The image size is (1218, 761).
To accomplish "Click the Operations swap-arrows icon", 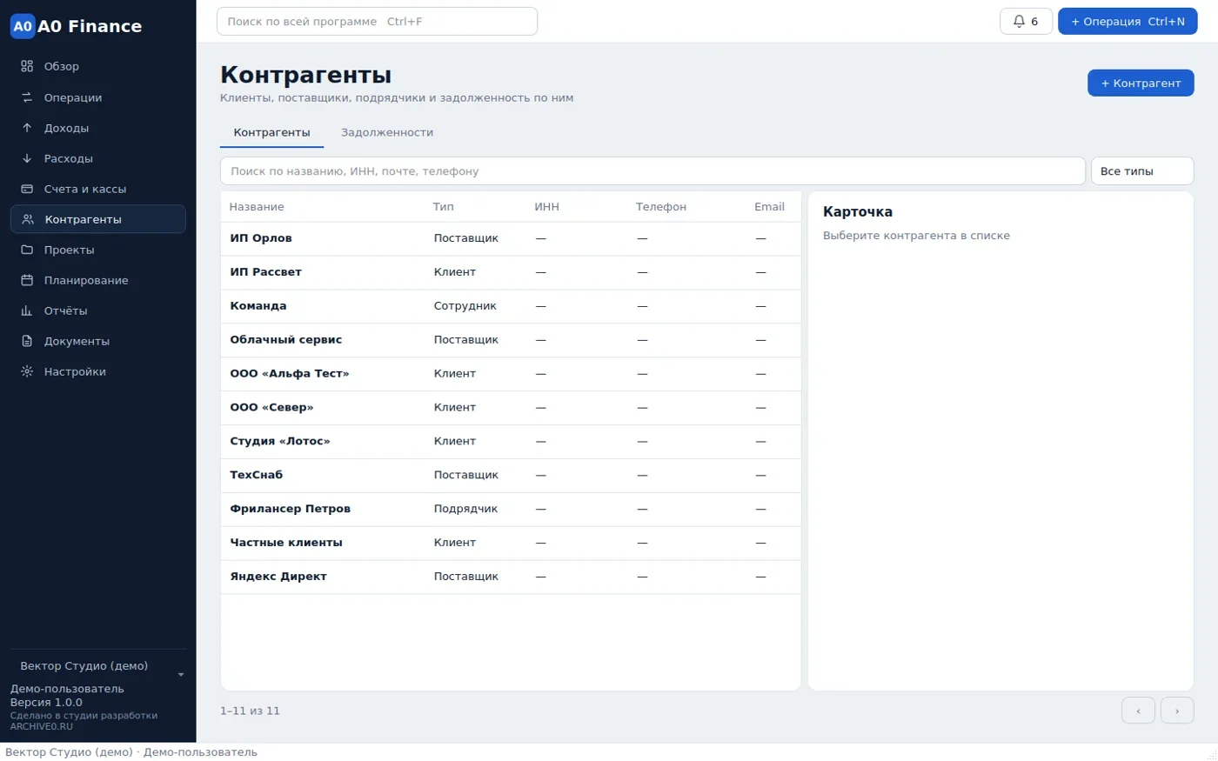I will (27, 97).
